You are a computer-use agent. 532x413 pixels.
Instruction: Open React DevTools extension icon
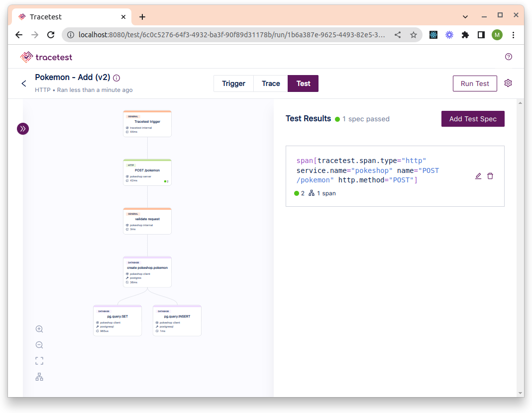point(433,35)
